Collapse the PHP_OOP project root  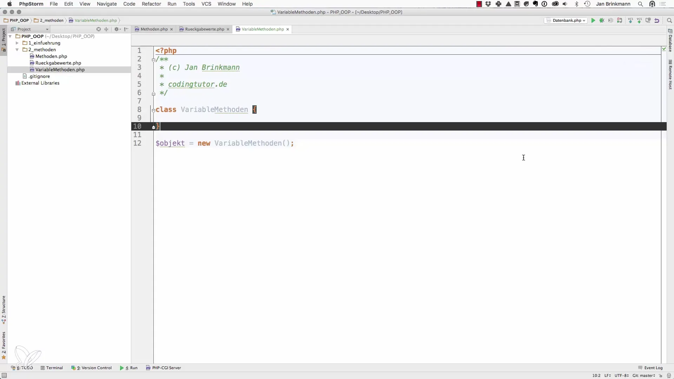[x=10, y=36]
